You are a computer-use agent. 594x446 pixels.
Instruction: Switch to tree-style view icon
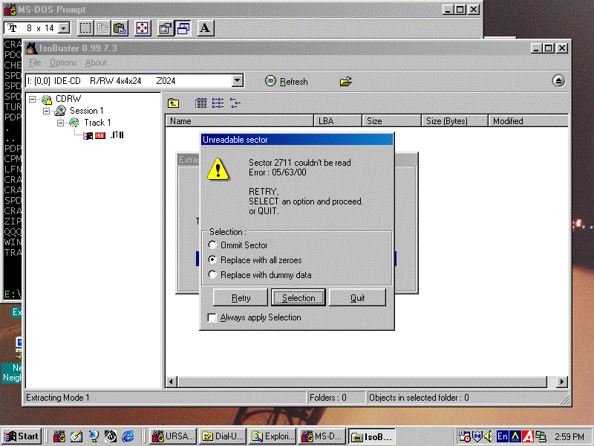235,103
